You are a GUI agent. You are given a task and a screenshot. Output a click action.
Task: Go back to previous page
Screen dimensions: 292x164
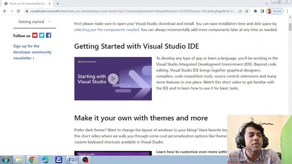pyautogui.click(x=5, y=11)
